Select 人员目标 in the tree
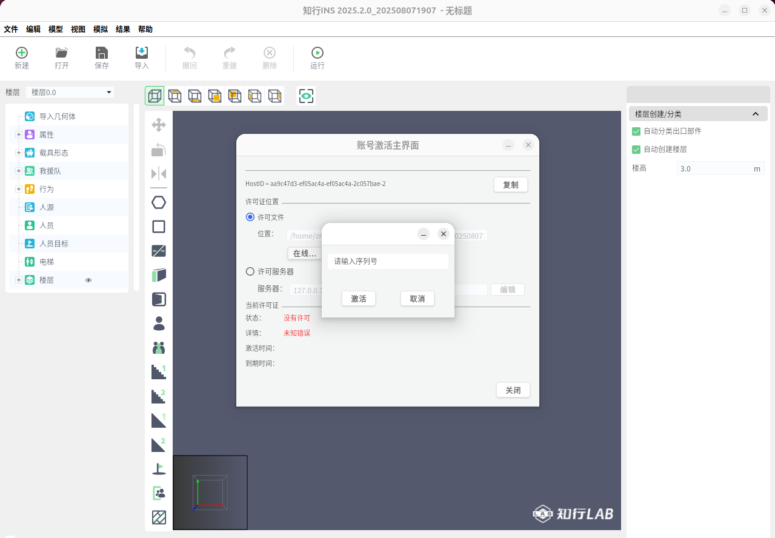Viewport: 775px width, 538px height. [x=54, y=244]
